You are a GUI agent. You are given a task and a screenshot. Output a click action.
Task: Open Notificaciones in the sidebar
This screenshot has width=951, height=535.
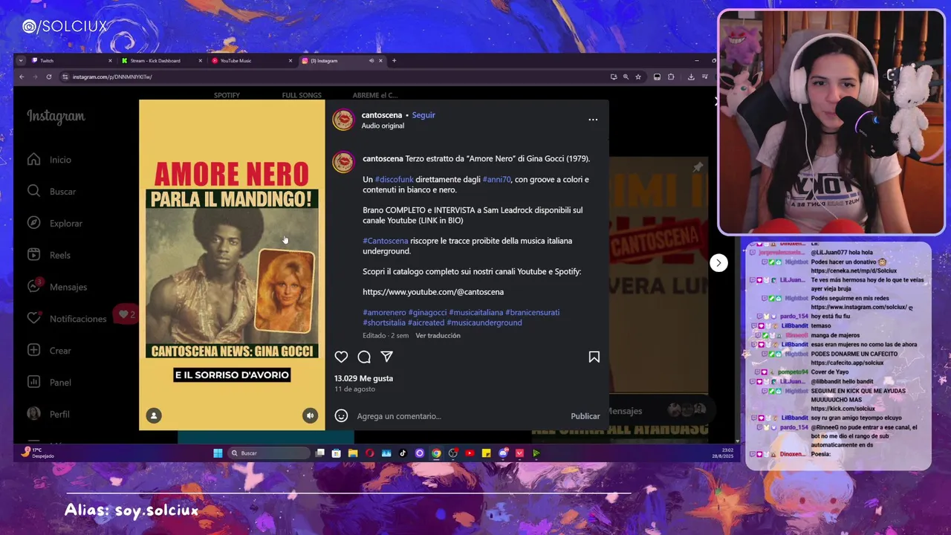tap(67, 319)
